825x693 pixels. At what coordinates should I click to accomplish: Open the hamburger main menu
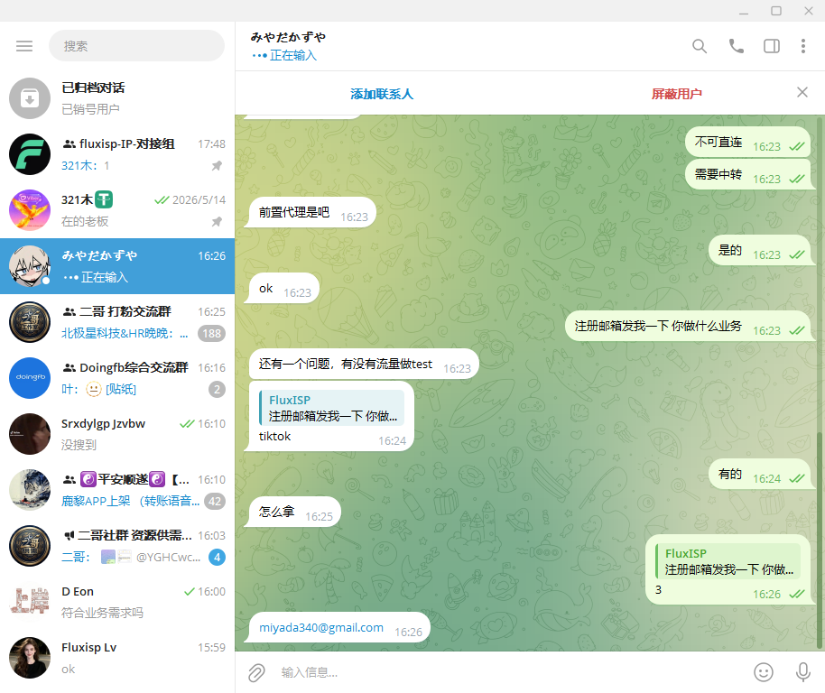click(24, 46)
